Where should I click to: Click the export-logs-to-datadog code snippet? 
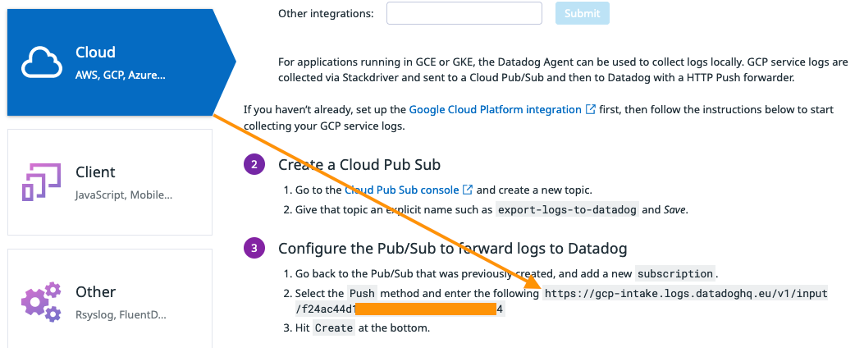pyautogui.click(x=567, y=210)
